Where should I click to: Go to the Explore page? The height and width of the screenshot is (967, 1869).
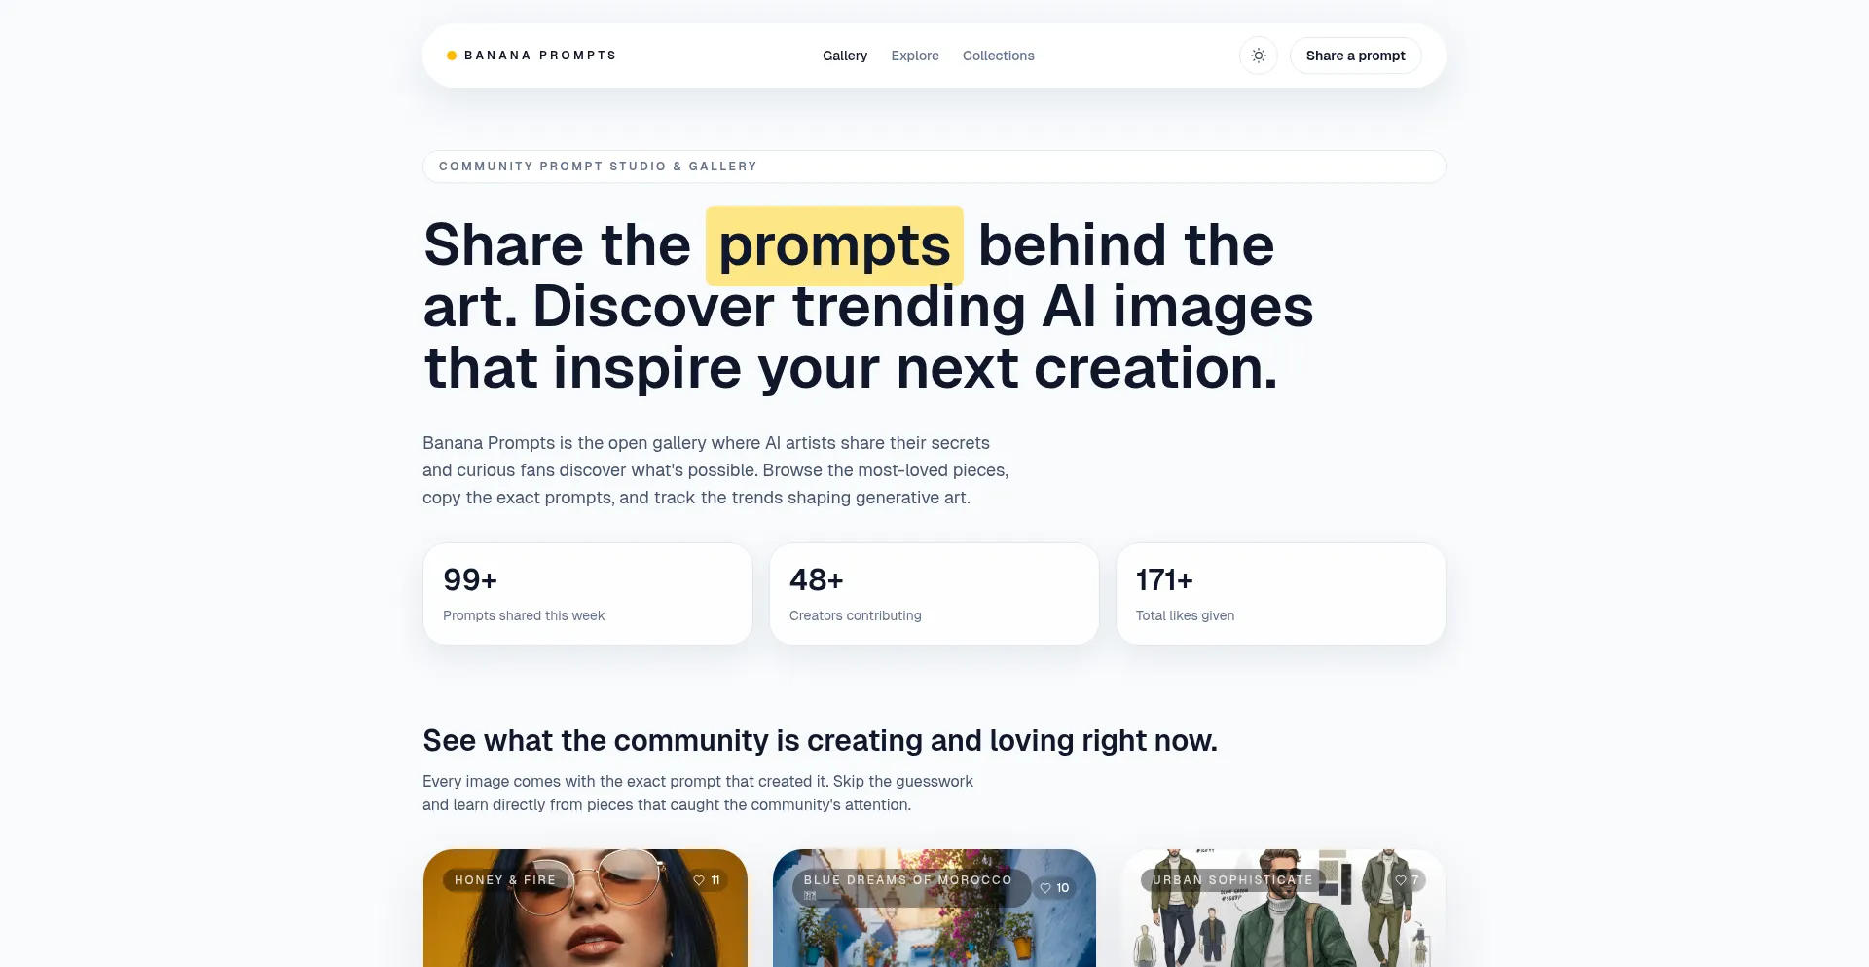[915, 56]
